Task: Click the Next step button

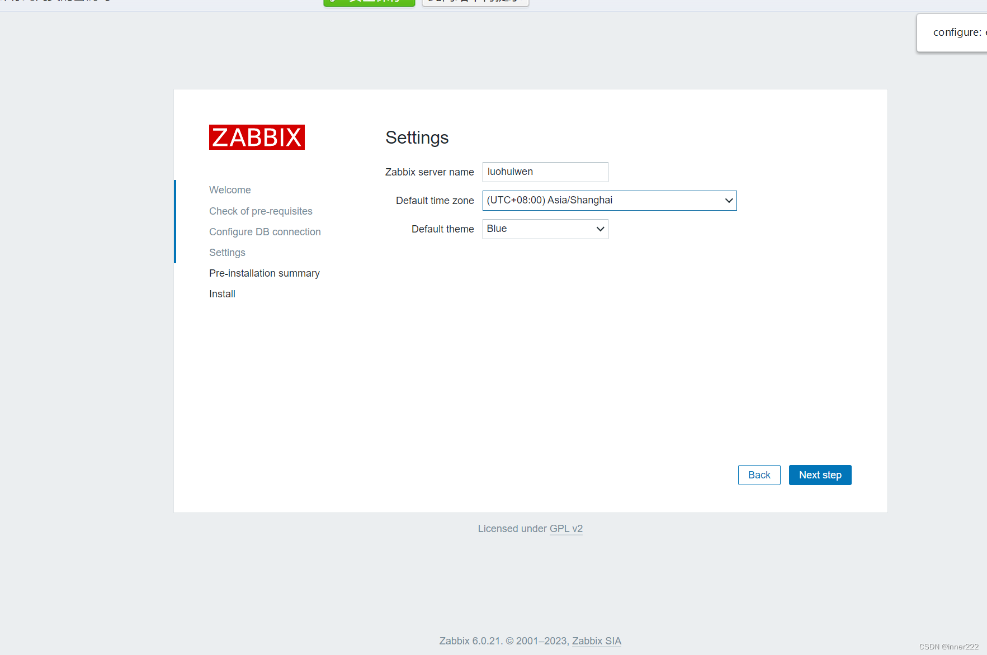Action: pos(820,475)
